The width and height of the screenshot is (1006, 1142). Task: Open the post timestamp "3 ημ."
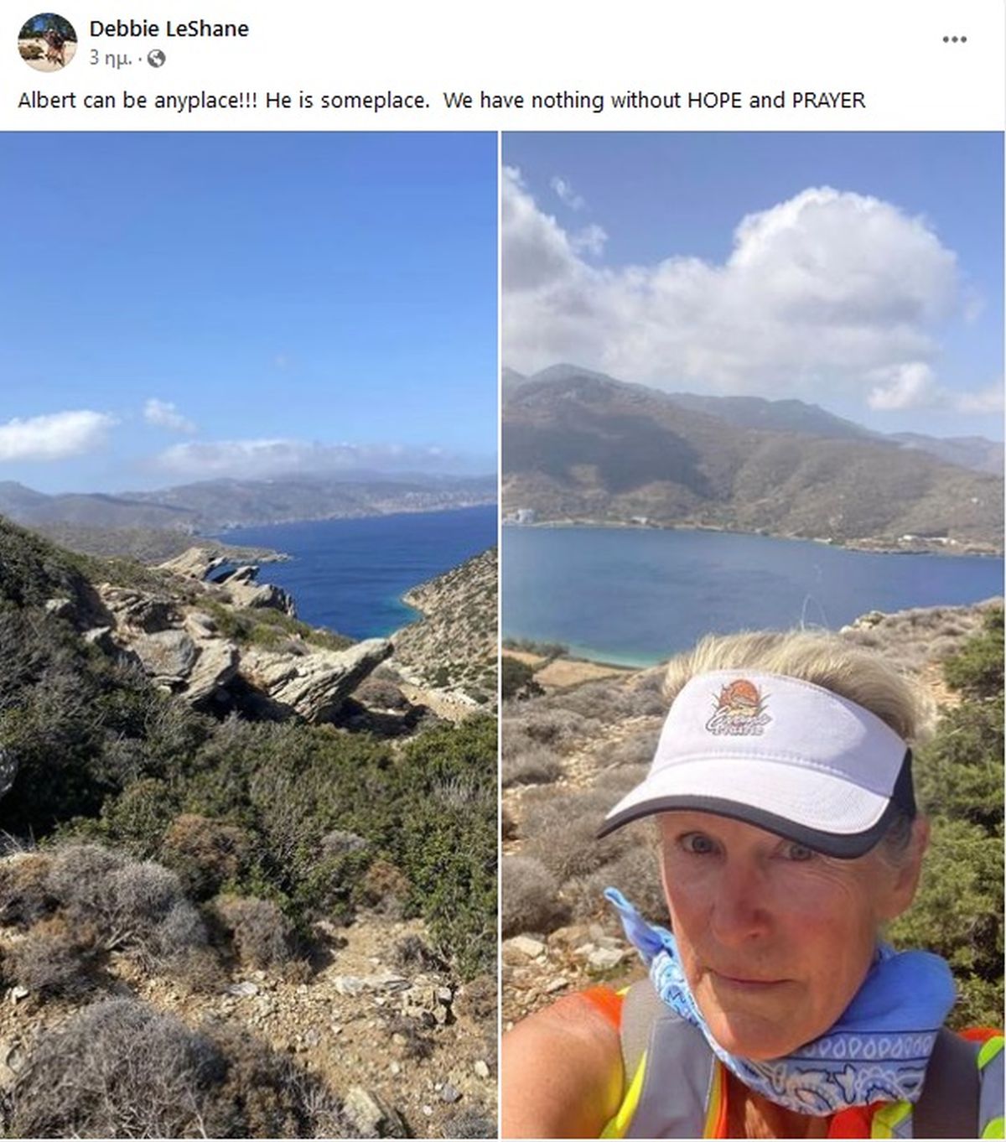point(110,58)
